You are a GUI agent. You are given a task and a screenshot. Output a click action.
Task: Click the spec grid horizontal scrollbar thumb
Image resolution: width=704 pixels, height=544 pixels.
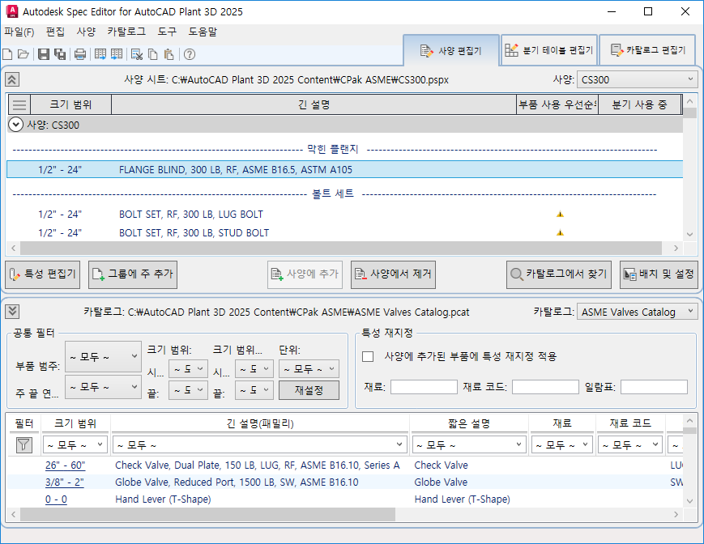coord(341,248)
